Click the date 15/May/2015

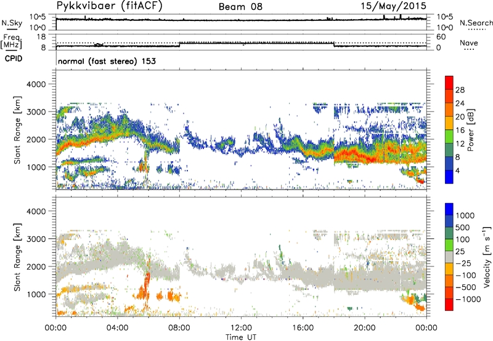[393, 6]
